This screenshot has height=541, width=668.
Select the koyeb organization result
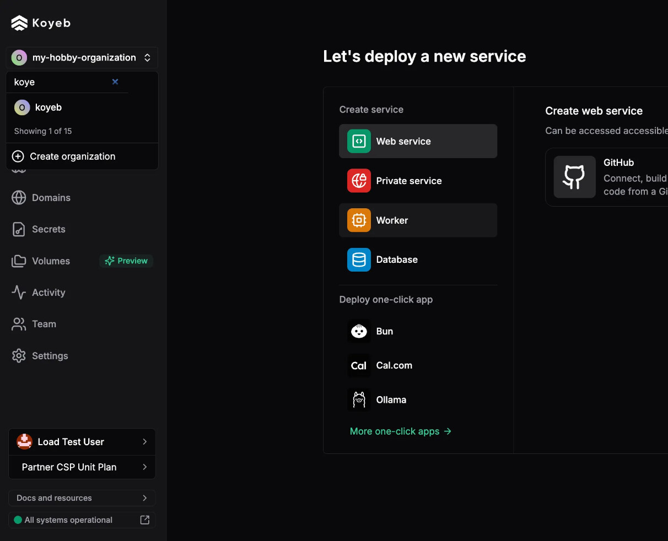pyautogui.click(x=82, y=107)
